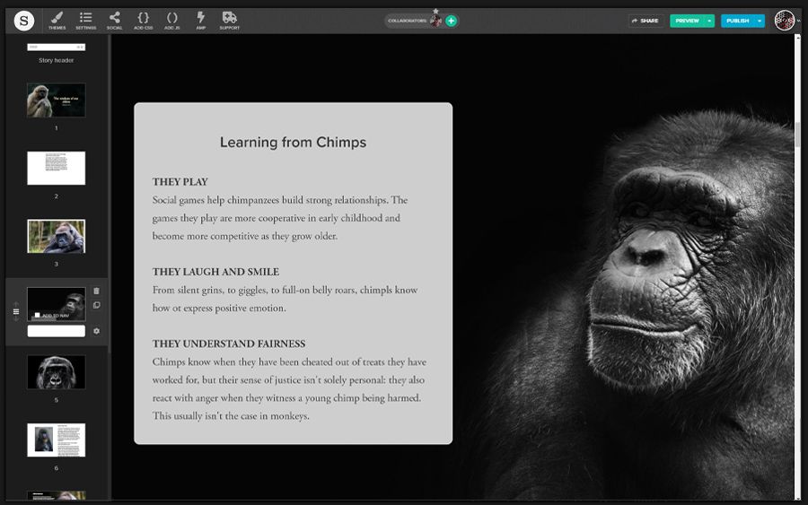Click the Share button

pos(645,21)
